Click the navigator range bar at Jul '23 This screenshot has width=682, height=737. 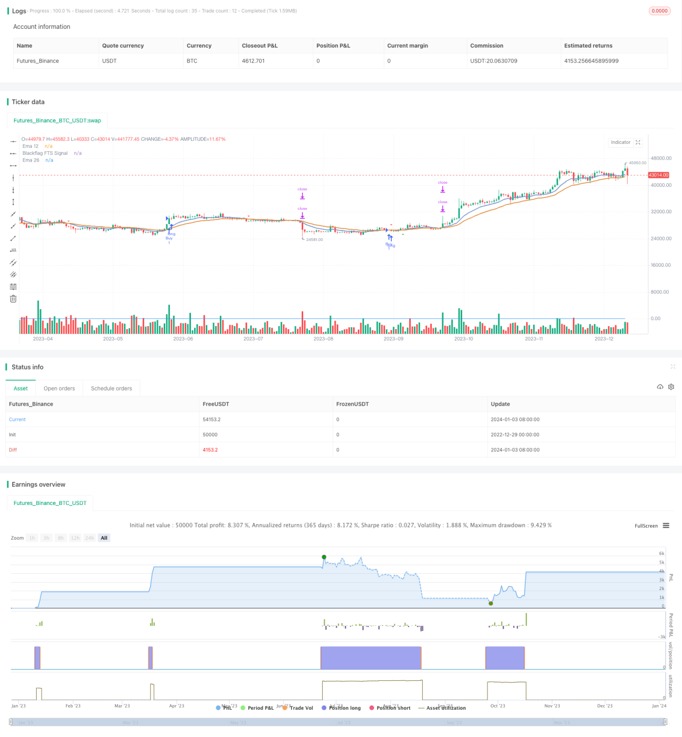click(344, 722)
